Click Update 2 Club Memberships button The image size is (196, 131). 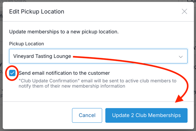coord(146,115)
